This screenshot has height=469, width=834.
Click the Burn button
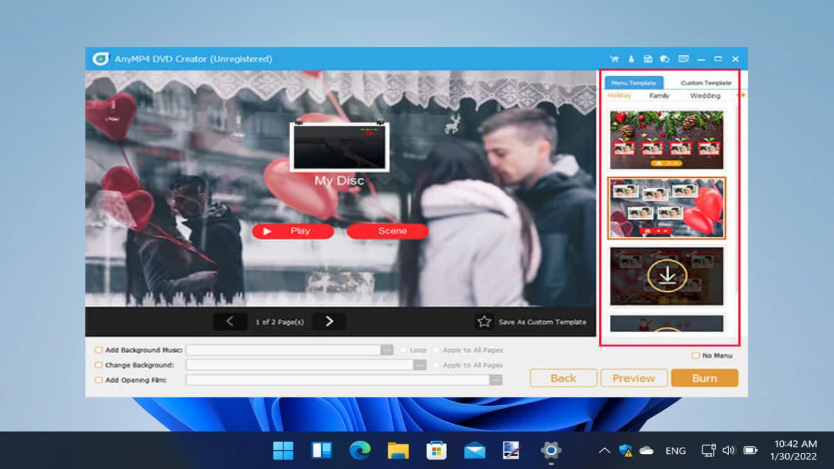pyautogui.click(x=704, y=378)
